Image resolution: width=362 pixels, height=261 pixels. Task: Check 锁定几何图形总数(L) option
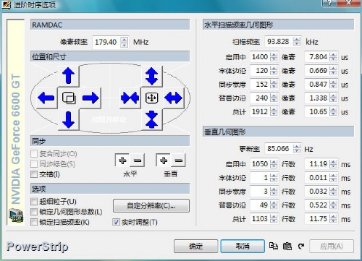click(x=34, y=212)
